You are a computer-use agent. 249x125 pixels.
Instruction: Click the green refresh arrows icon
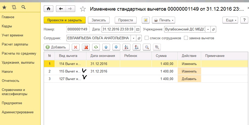[96, 47]
